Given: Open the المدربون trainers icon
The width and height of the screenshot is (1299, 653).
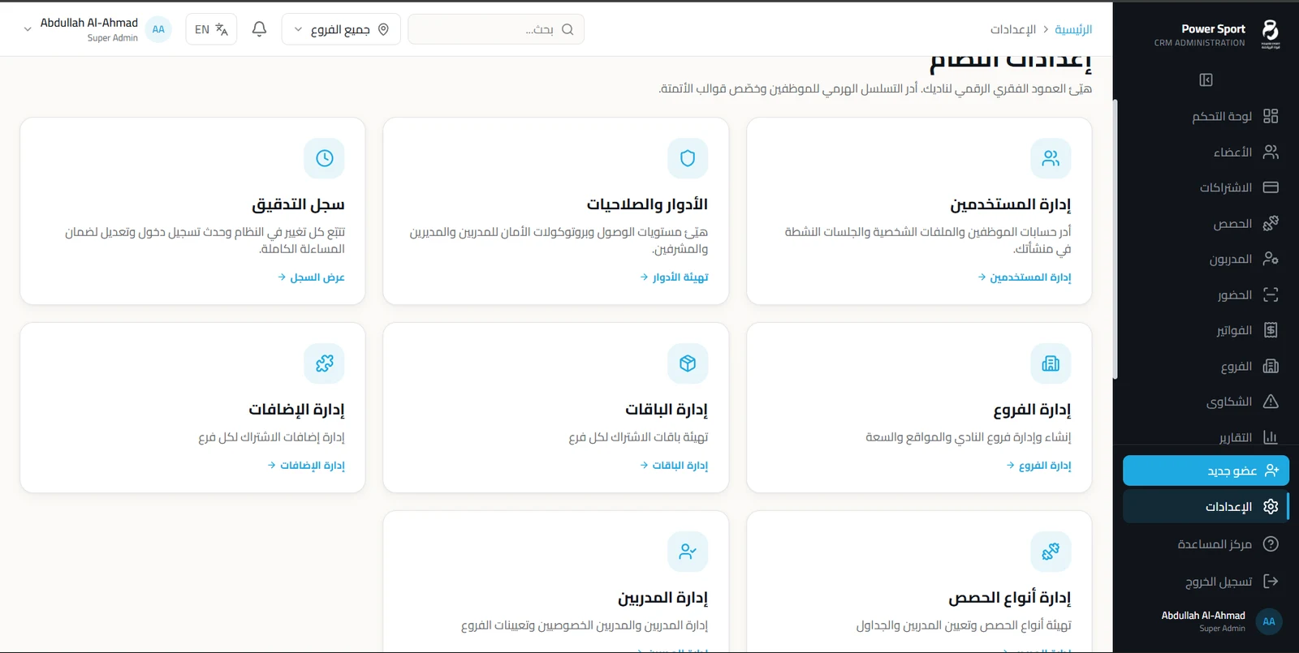Looking at the screenshot, I should coord(1271,259).
